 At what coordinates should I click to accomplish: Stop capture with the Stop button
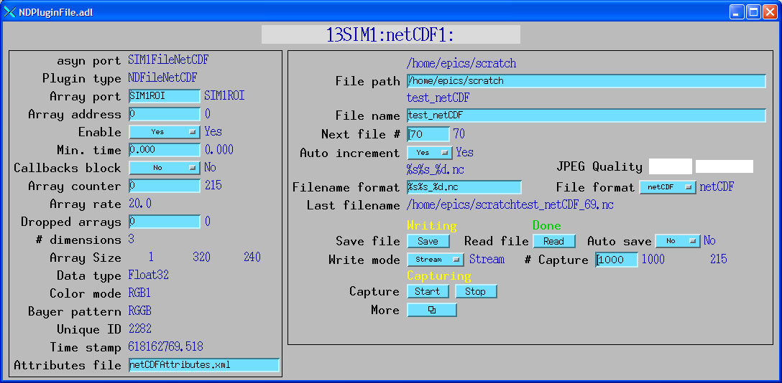pos(475,291)
